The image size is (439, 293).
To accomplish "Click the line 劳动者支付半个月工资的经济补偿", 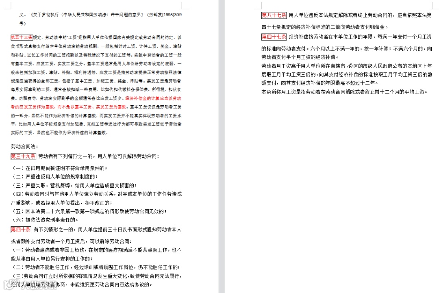I will 300,57.
